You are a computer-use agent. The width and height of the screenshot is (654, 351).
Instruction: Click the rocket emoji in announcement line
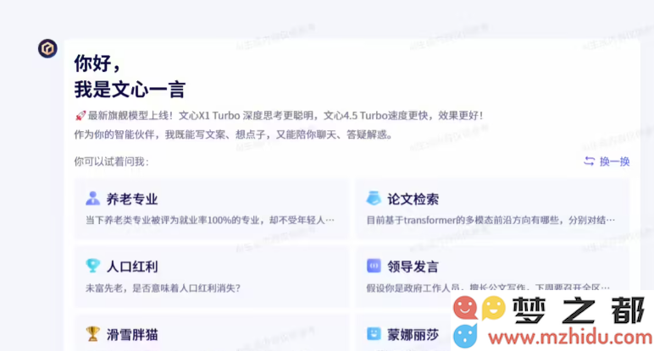tap(80, 116)
